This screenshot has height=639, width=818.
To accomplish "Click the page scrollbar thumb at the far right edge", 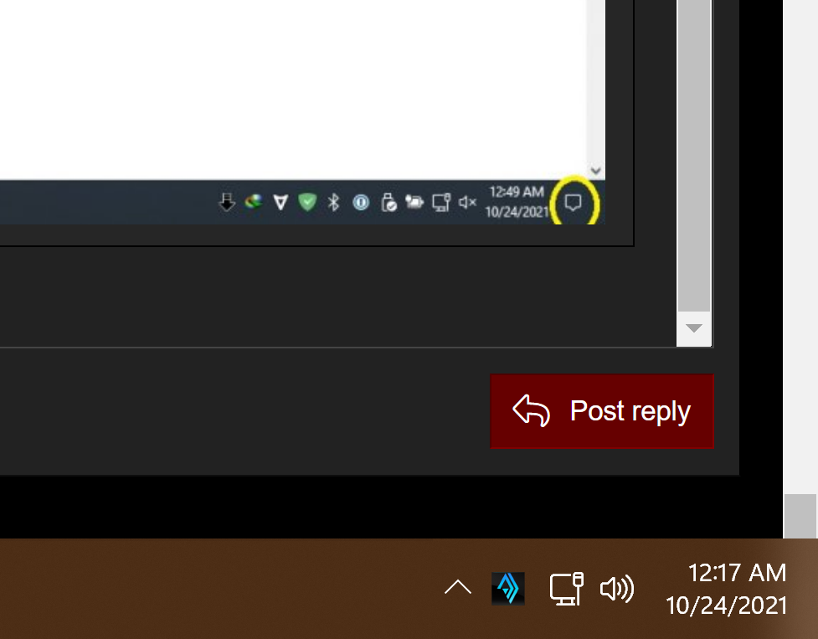I will [x=800, y=517].
